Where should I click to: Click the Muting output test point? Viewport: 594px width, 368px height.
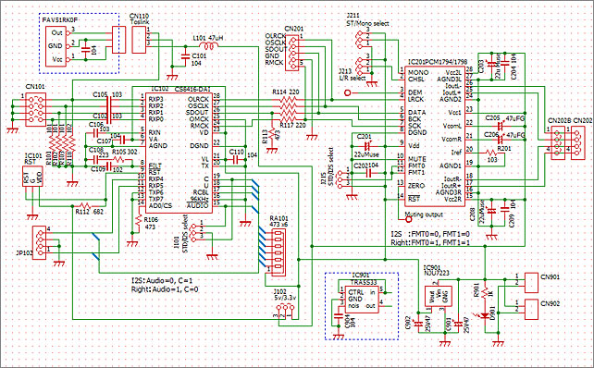(x=408, y=219)
